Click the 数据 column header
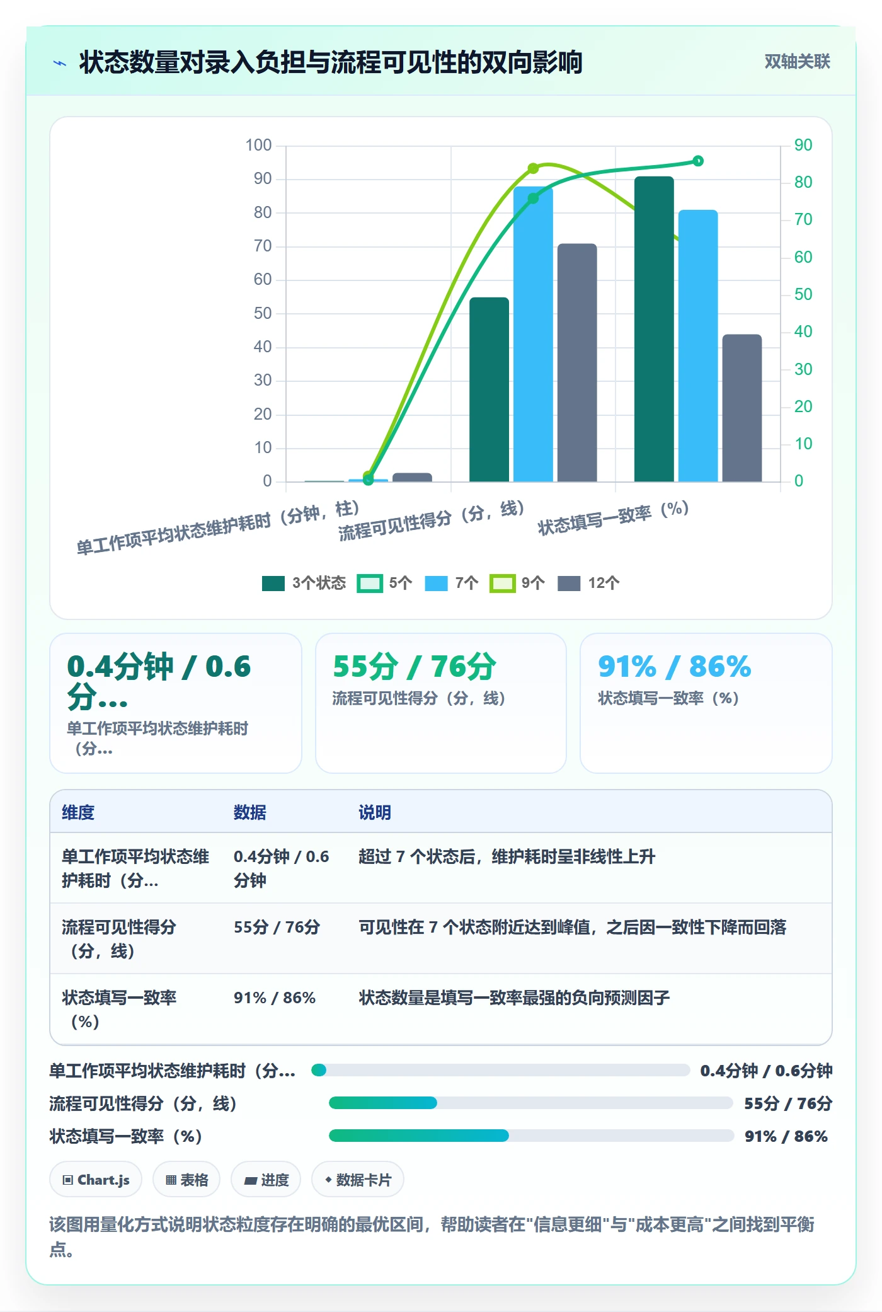Image resolution: width=882 pixels, height=1312 pixels. pos(250,812)
